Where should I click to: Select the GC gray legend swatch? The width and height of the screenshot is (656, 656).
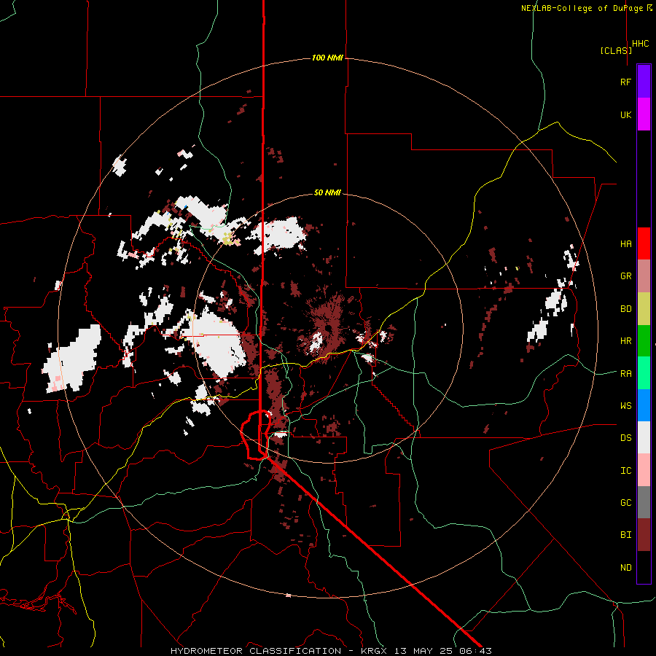pos(644,502)
